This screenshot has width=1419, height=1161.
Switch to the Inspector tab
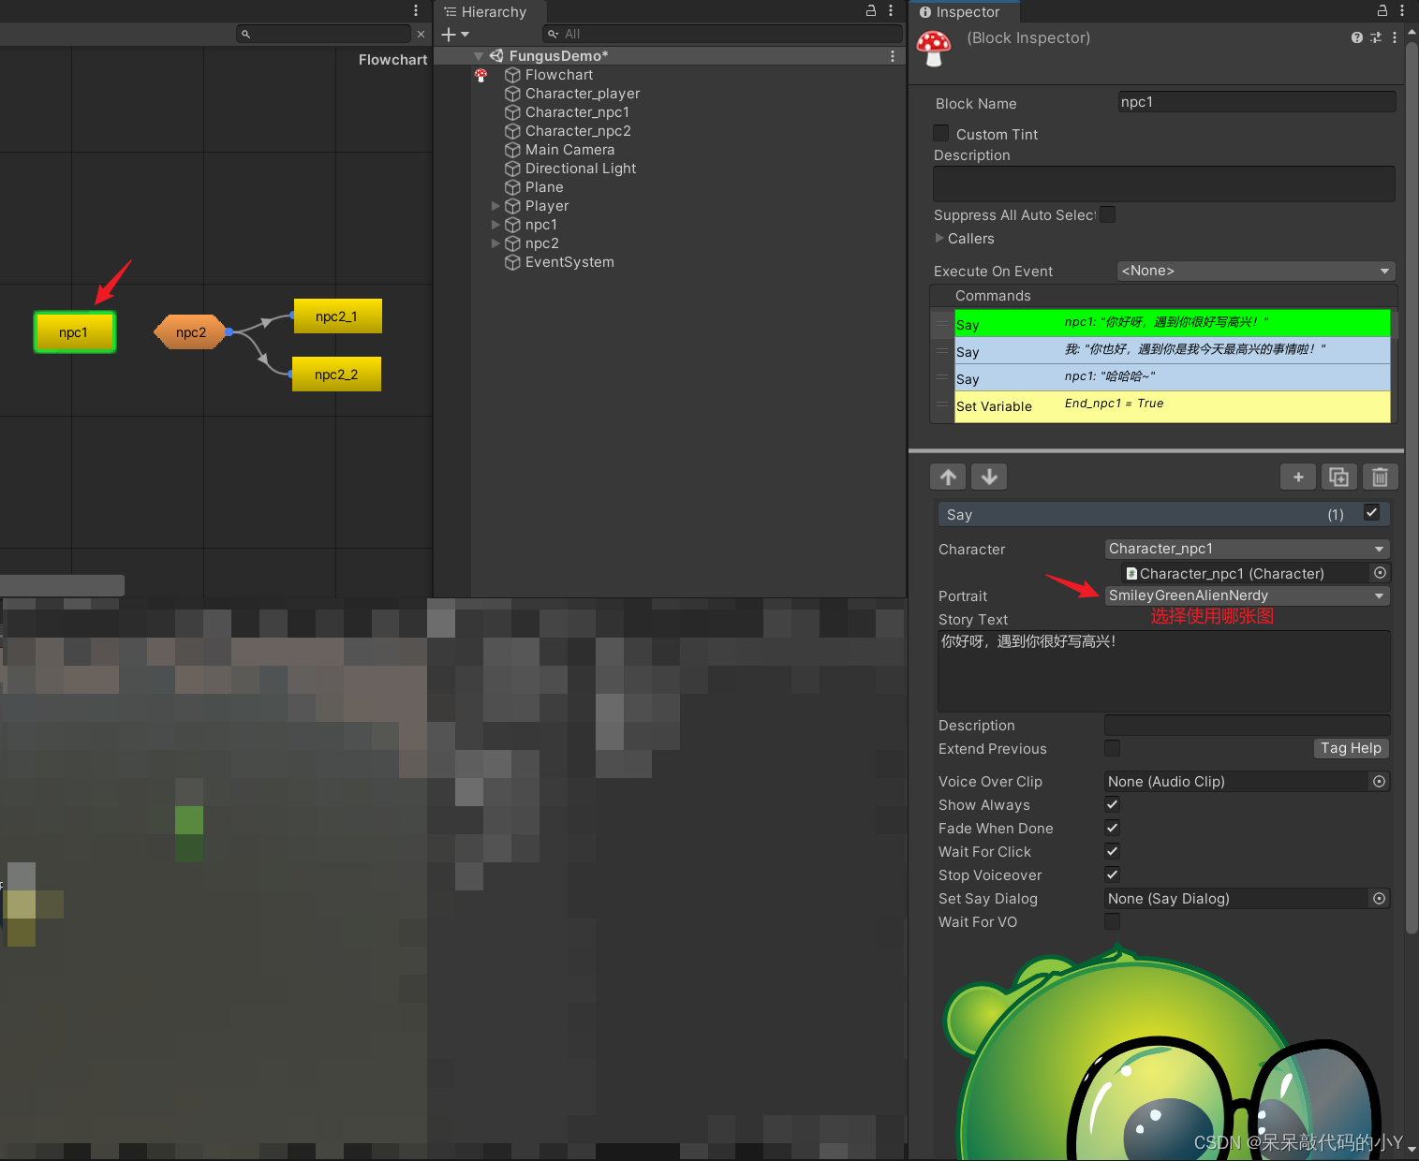click(964, 12)
